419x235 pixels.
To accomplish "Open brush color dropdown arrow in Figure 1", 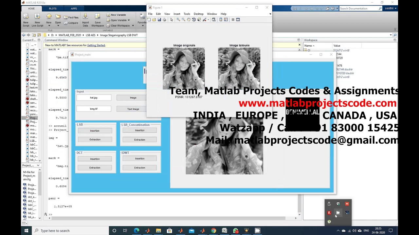I will [x=208, y=20].
